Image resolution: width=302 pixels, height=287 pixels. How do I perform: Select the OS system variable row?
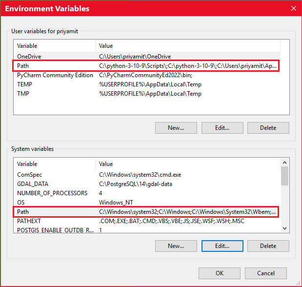[148, 203]
